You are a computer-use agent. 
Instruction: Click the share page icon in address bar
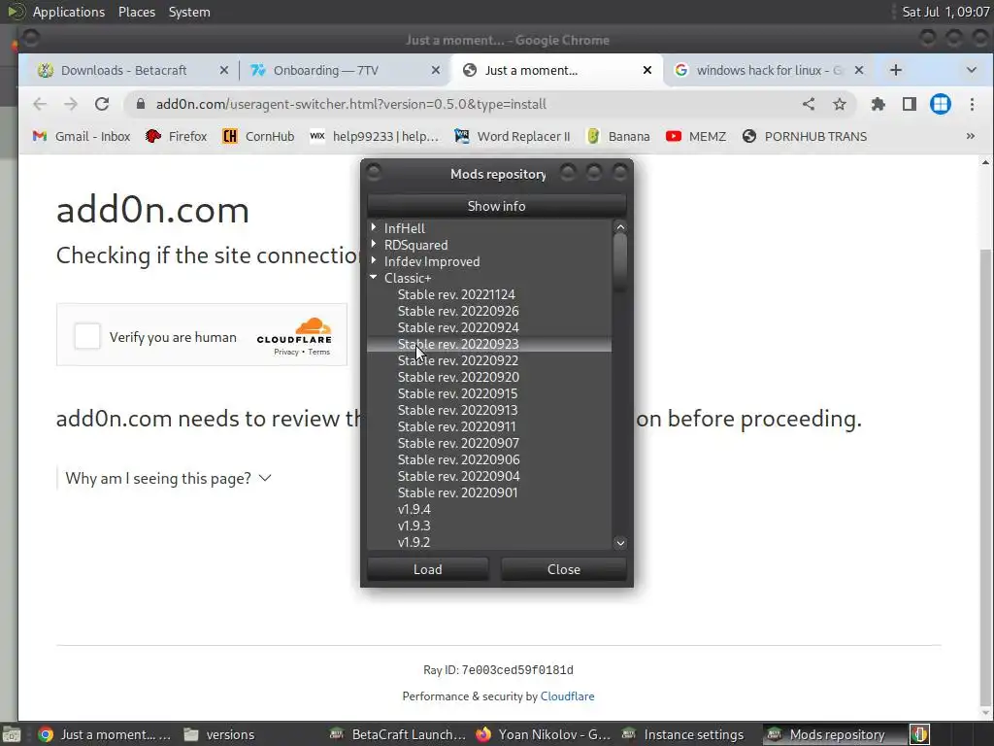click(x=809, y=104)
